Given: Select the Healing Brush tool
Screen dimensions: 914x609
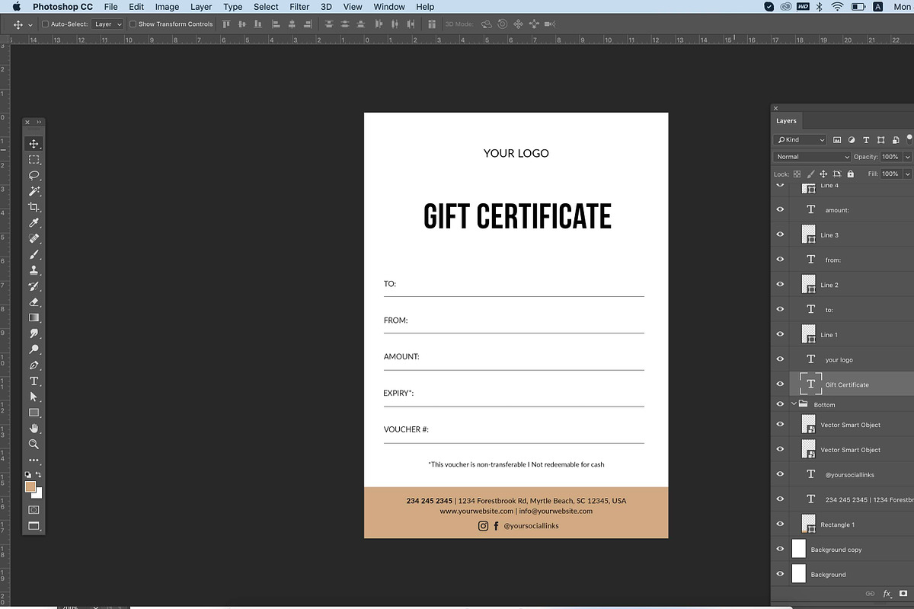Looking at the screenshot, I should coord(34,238).
